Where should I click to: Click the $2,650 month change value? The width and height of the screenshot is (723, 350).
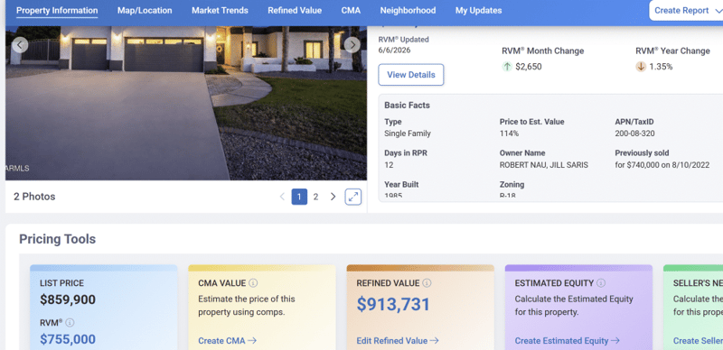point(529,67)
